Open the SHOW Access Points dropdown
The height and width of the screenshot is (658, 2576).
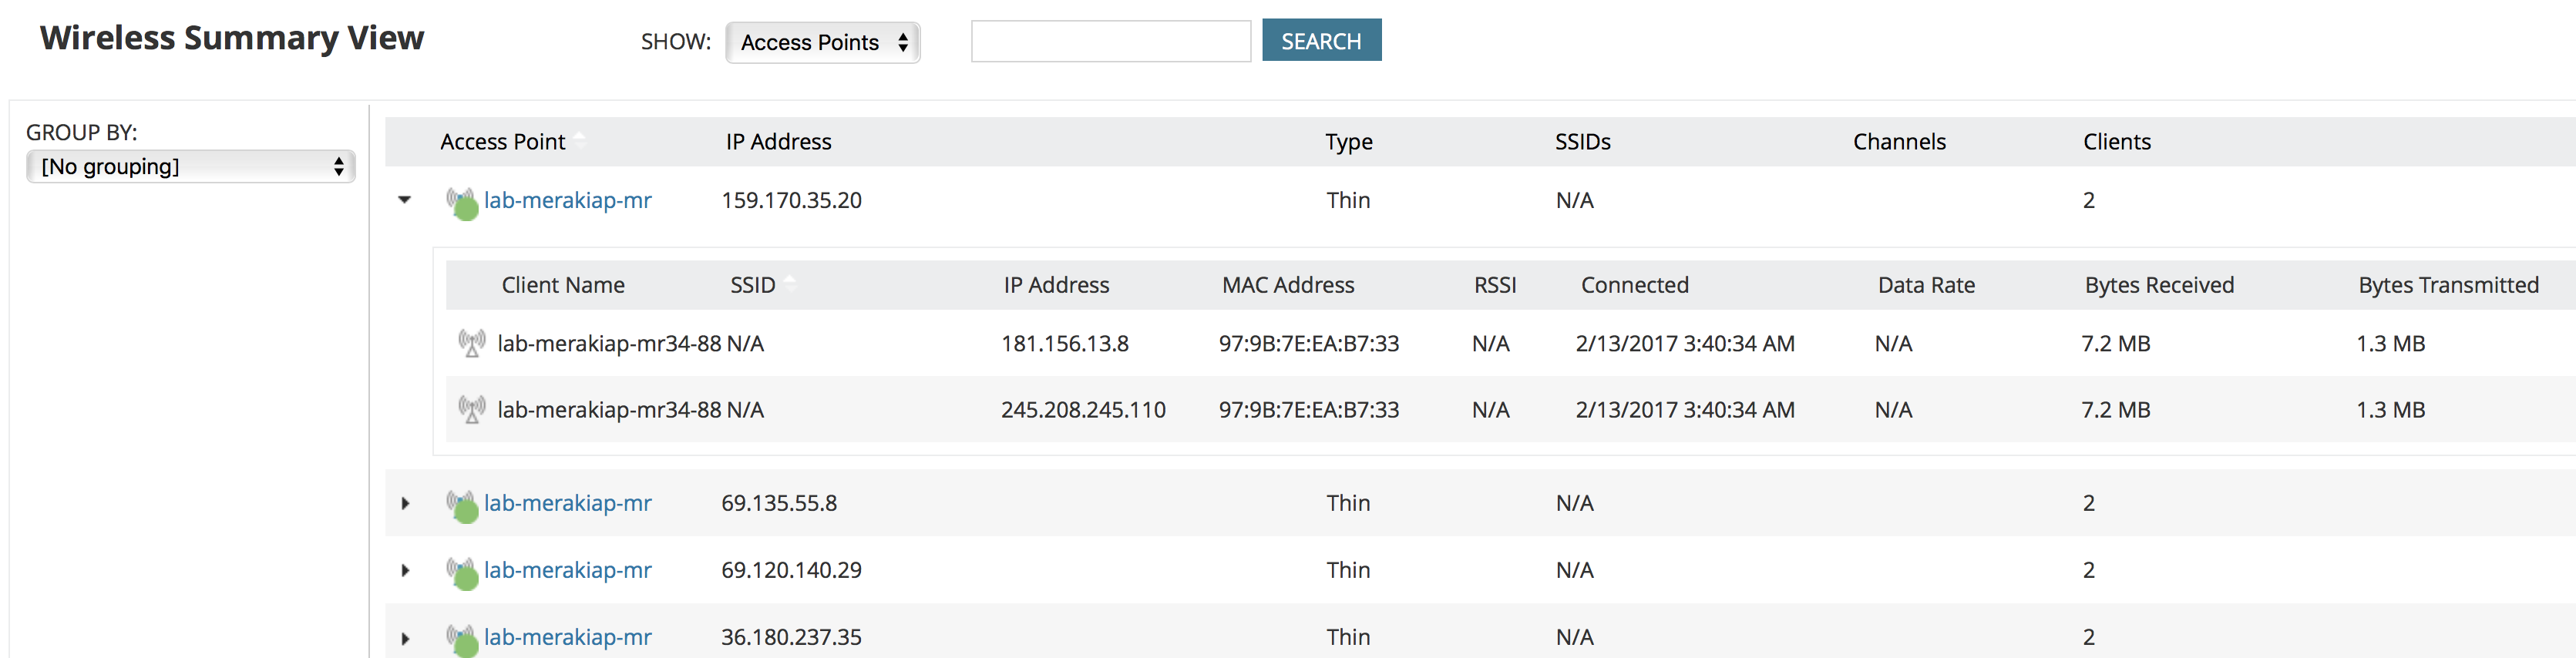(x=822, y=42)
